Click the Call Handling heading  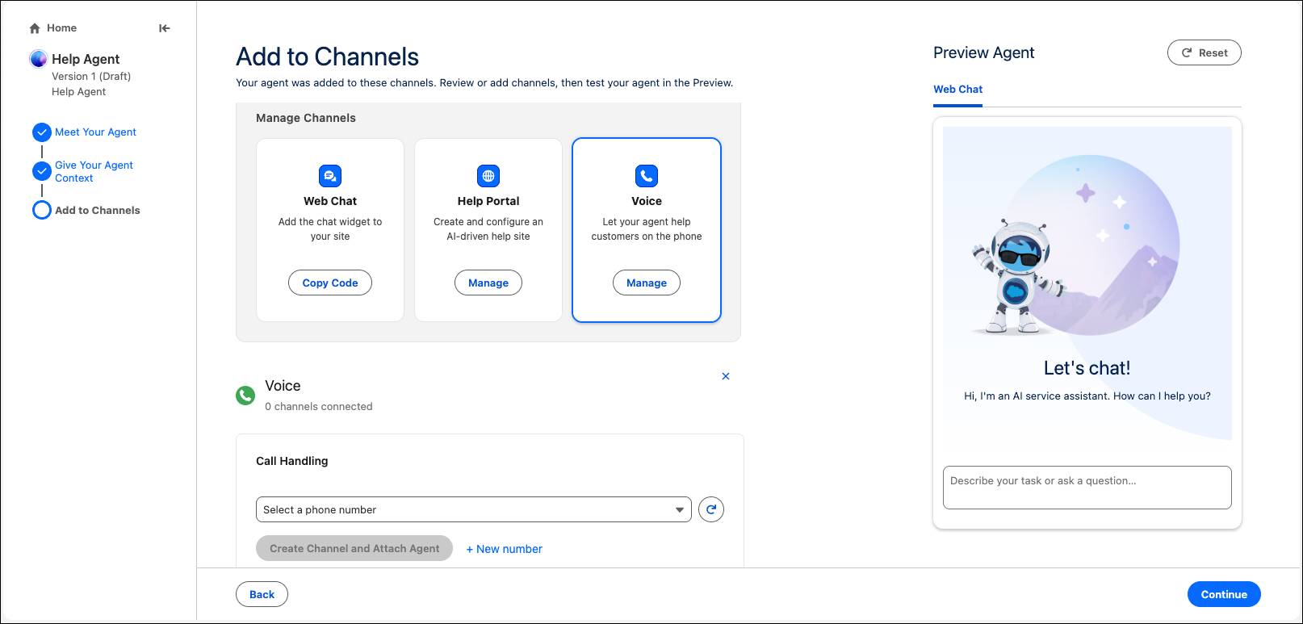(x=292, y=461)
